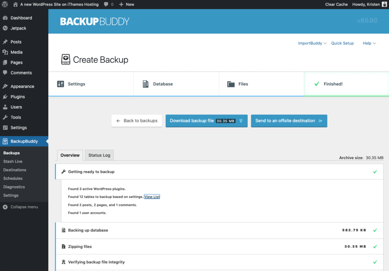
Task: Click the Dashboard gauge icon
Action: pyautogui.click(x=5, y=18)
